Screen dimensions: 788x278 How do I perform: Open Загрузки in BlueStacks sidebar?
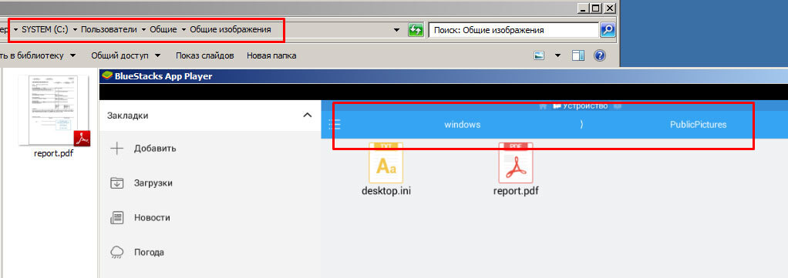(153, 183)
